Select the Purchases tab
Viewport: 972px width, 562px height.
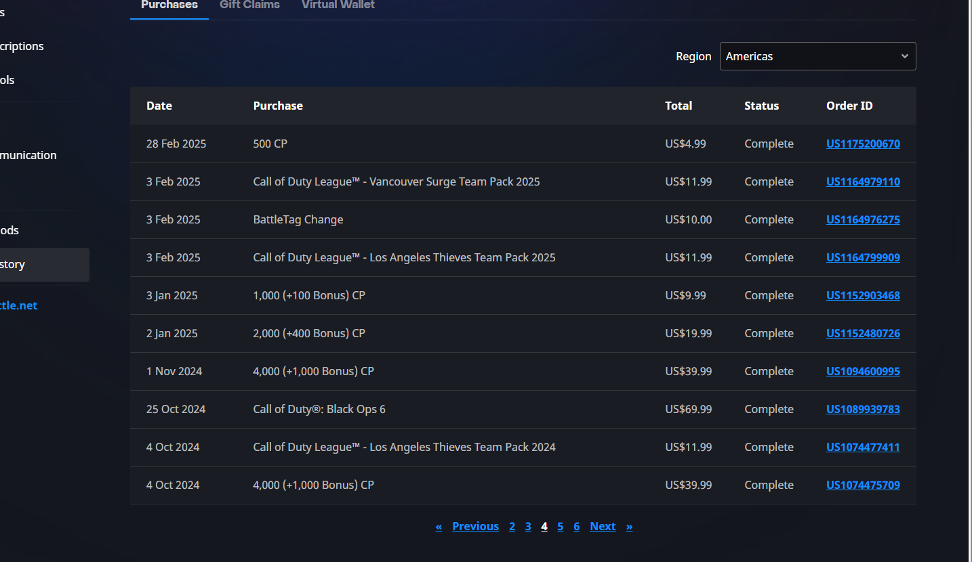tap(169, 5)
